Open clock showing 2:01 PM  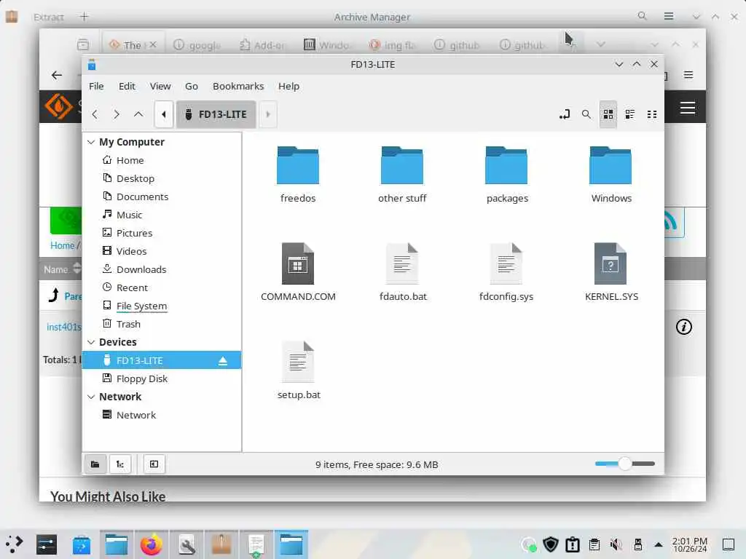(689, 544)
